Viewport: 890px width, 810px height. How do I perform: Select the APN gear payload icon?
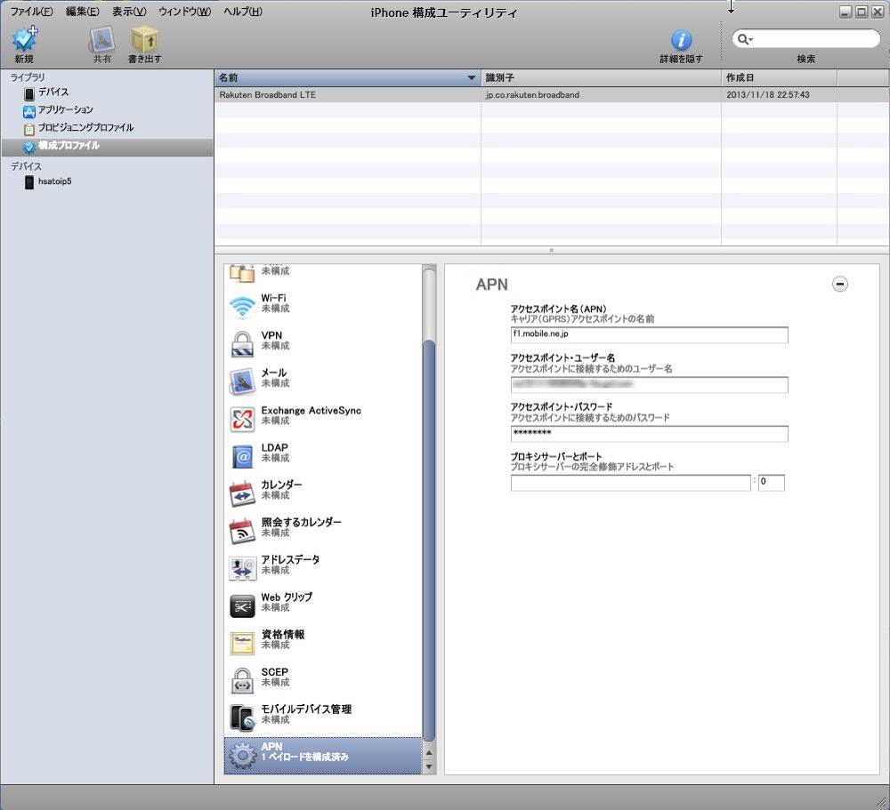click(242, 755)
